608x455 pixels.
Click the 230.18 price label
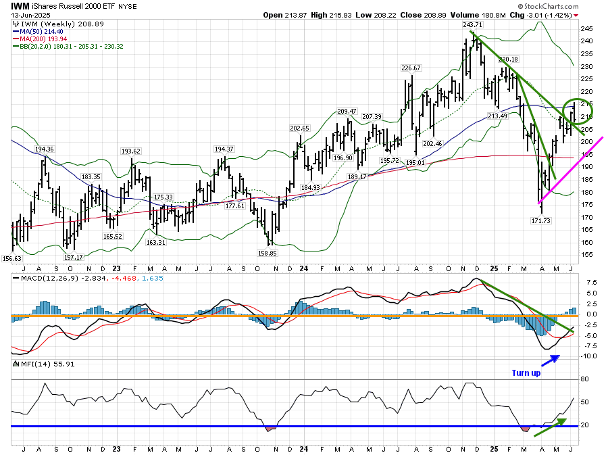point(508,59)
